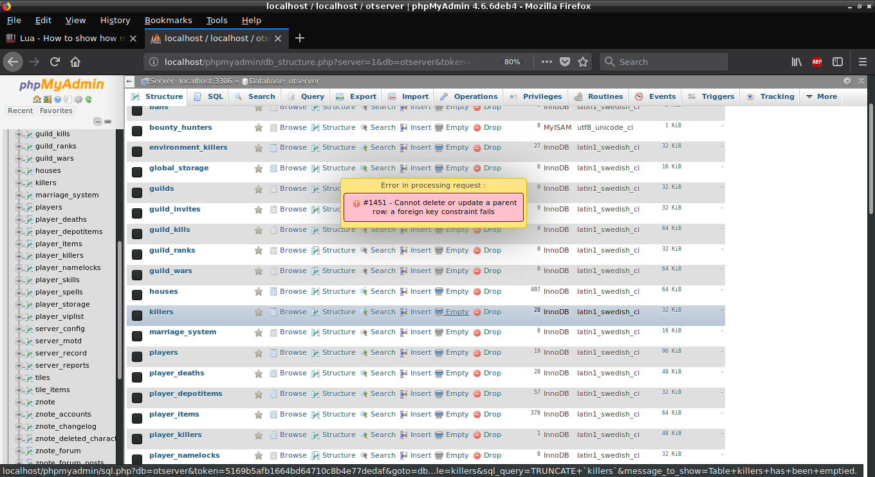Toggle Firefox sidebar view

click(838, 62)
